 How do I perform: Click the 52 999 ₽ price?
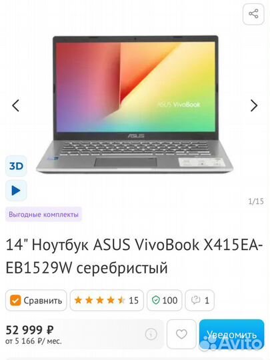tap(29, 330)
